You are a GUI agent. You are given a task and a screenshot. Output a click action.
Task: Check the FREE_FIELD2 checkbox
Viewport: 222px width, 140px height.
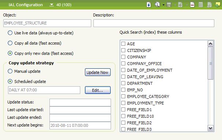click(123, 122)
